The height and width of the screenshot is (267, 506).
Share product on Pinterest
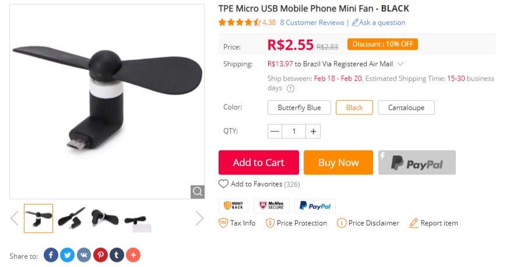(x=100, y=255)
